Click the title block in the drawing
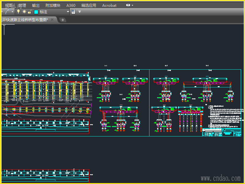The height and width of the screenshot is (184, 245). 221,132
